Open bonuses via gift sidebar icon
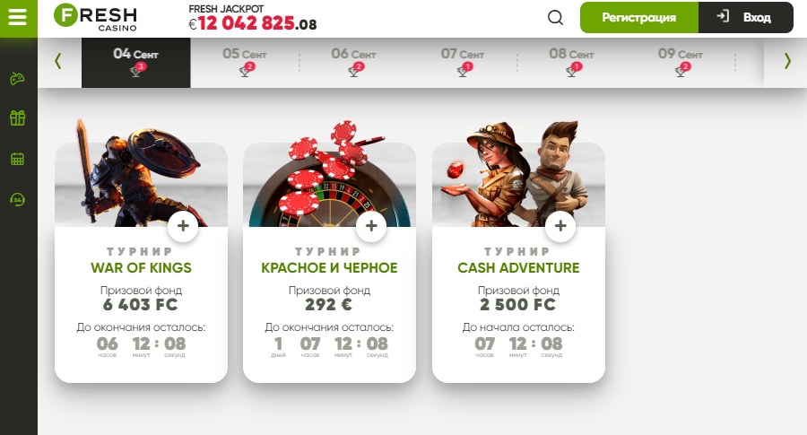The image size is (807, 435). coord(18,117)
